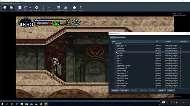Toggle Infinite MP cheat checkbox
Image resolution: width=190 pixels, height=106 pixels.
coord(116,47)
